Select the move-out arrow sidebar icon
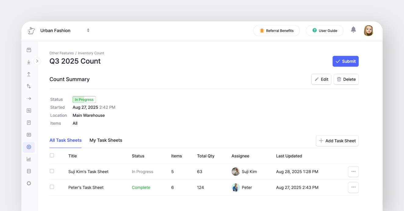 29,98
